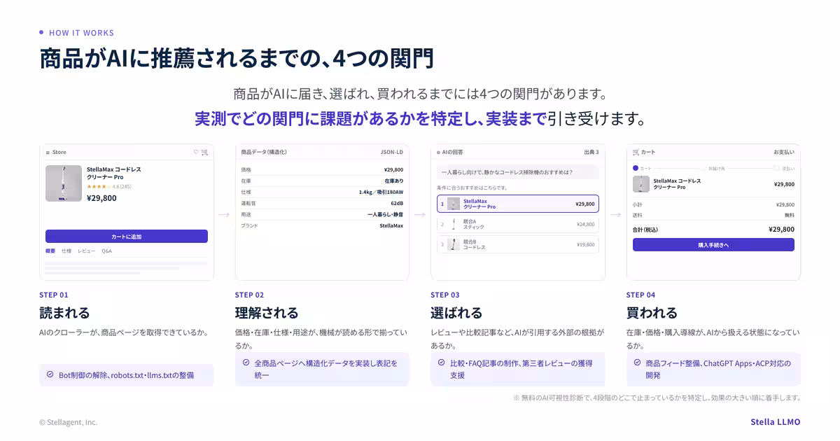This screenshot has width=840, height=441.
Task: Open the Store hamburger menu icon
Action: 48,152
